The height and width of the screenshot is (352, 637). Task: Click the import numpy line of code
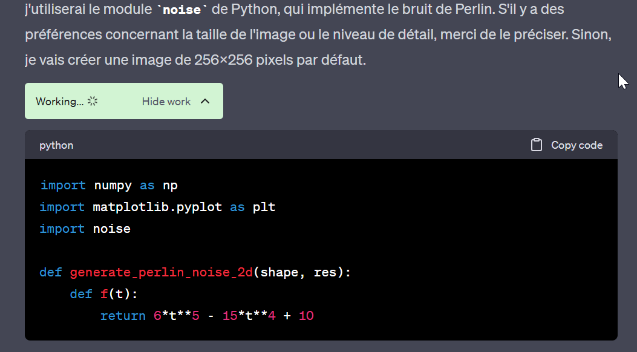tap(108, 185)
